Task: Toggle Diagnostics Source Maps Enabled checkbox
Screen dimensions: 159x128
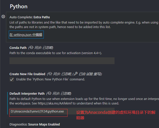Action: click(x=12, y=127)
